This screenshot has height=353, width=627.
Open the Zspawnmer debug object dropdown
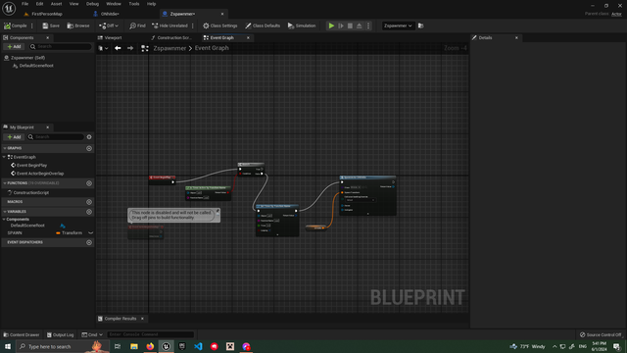tap(398, 25)
